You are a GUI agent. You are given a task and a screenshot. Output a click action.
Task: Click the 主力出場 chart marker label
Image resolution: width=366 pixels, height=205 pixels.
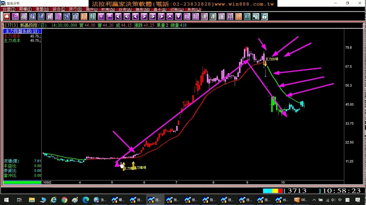(x=272, y=59)
